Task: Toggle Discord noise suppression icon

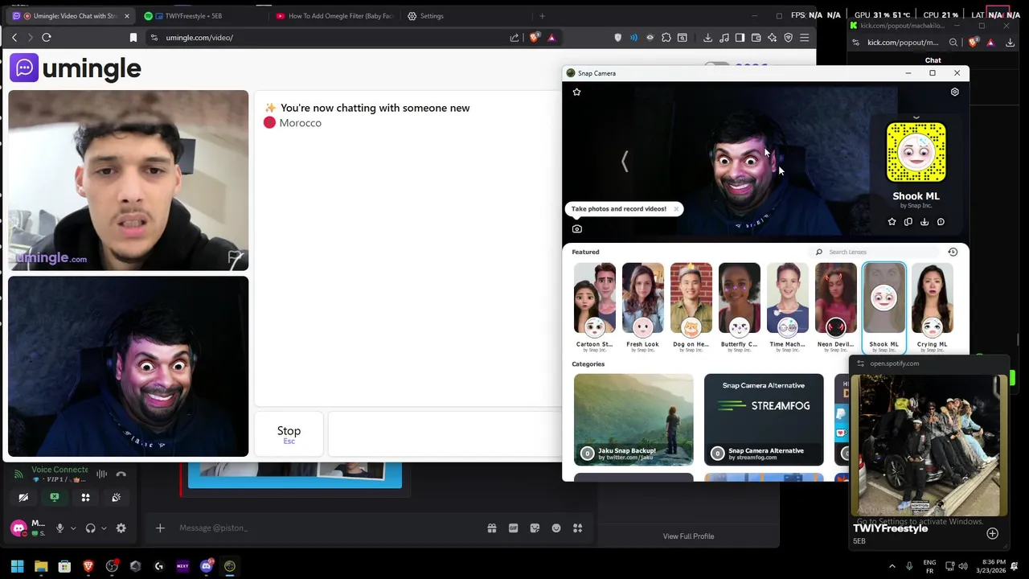Action: coord(101,474)
